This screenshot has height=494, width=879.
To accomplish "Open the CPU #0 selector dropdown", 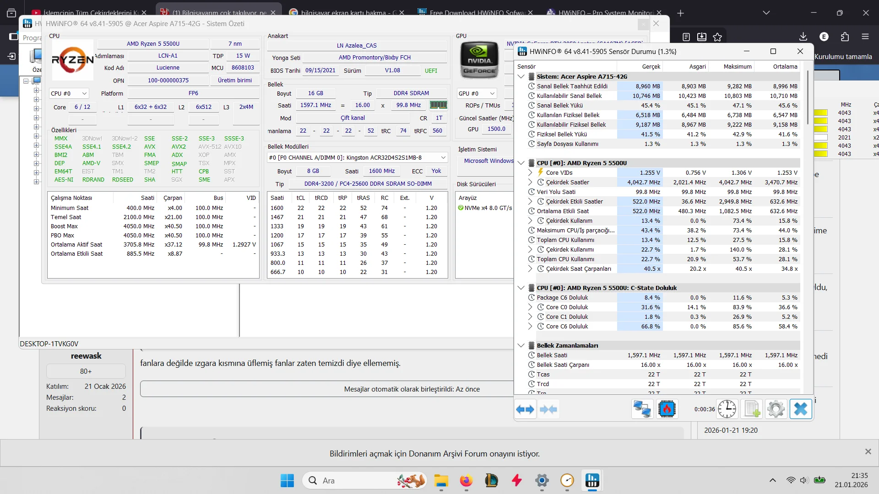I will click(x=69, y=93).
